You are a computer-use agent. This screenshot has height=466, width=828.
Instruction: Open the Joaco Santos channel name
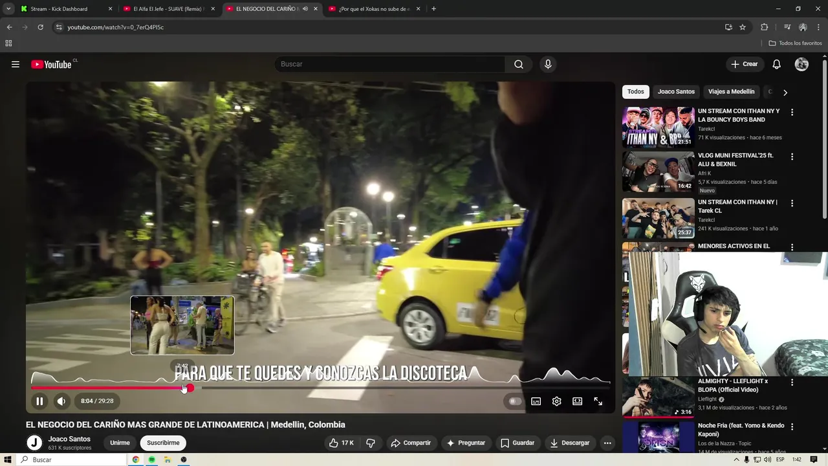click(x=69, y=439)
